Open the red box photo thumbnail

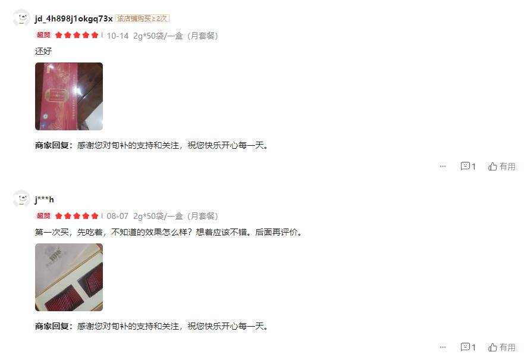click(69, 96)
